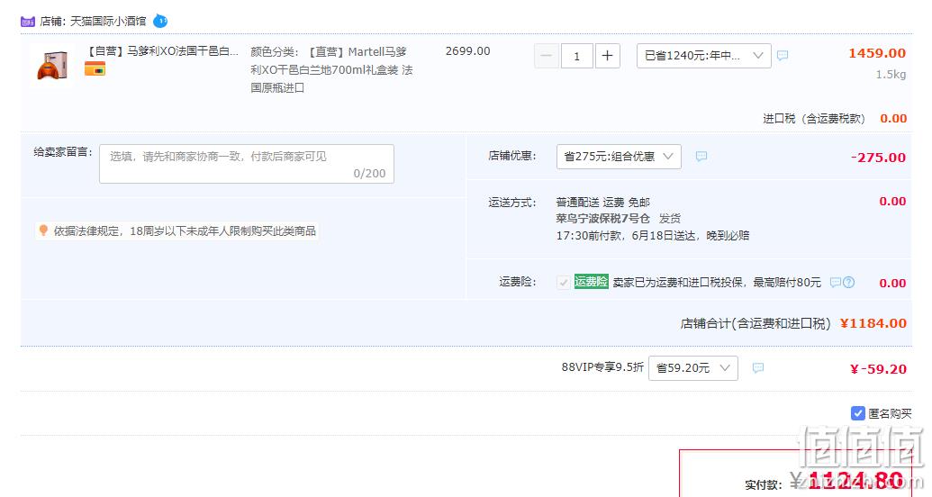Click the store total ¥1184.00
Image resolution: width=932 pixels, height=497 pixels.
(873, 323)
